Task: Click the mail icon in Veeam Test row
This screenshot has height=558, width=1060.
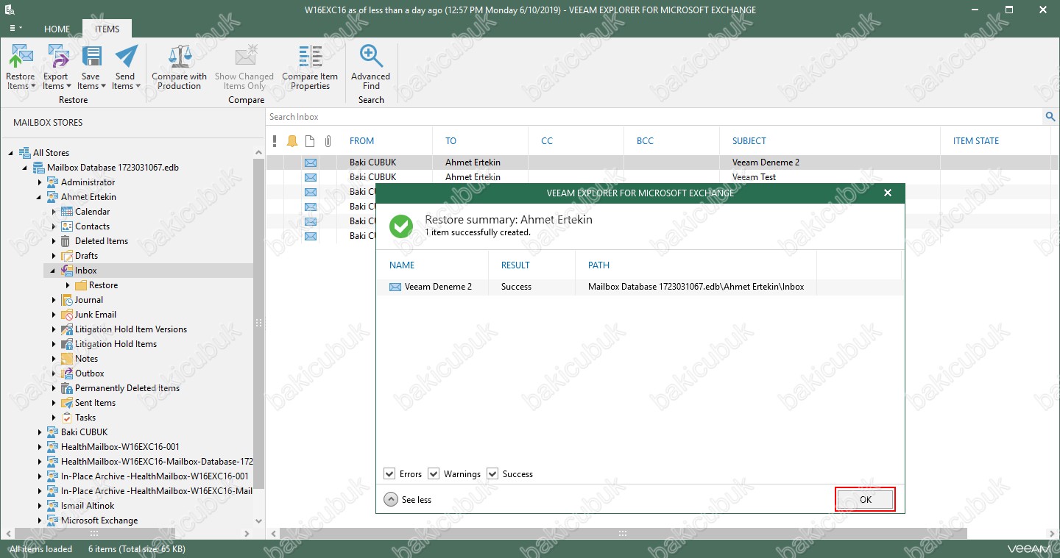Action: (x=311, y=177)
